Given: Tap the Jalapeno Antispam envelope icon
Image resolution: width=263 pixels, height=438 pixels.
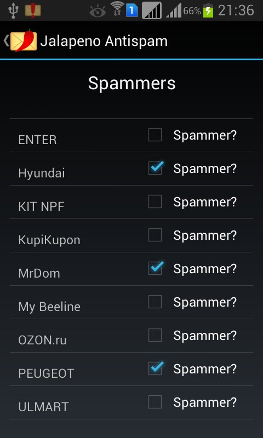Looking at the screenshot, I should tap(24, 41).
